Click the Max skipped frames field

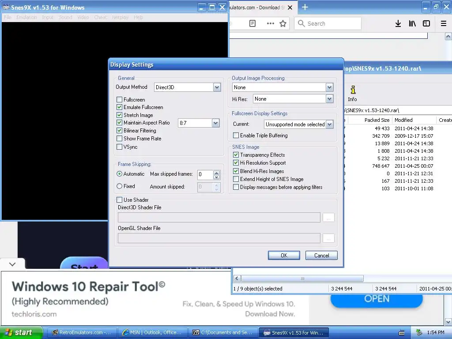point(205,174)
